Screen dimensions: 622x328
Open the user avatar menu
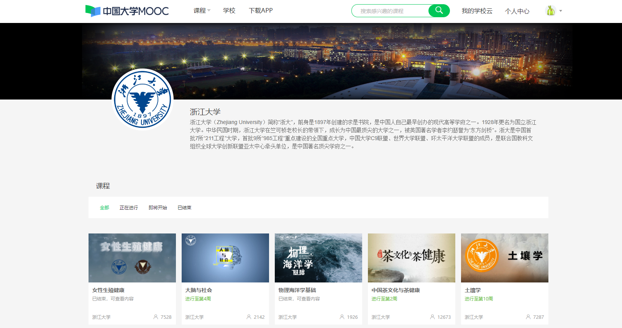point(551,11)
